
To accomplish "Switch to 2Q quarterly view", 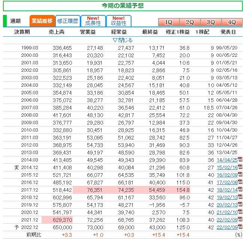I will (190, 22).
